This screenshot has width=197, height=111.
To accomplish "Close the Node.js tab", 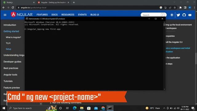I will point(34,2).
